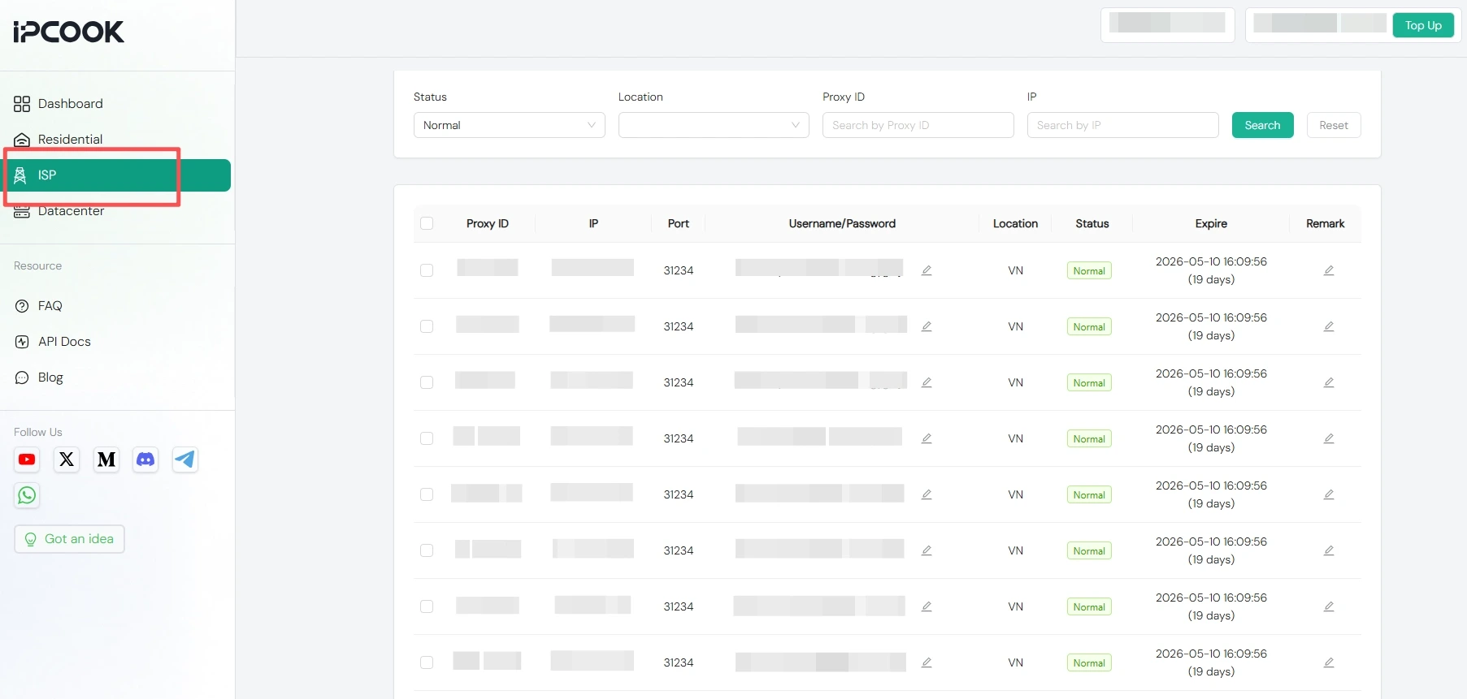Switch to the Datacenter section
Viewport: 1467px width, 699px height.
tap(71, 212)
